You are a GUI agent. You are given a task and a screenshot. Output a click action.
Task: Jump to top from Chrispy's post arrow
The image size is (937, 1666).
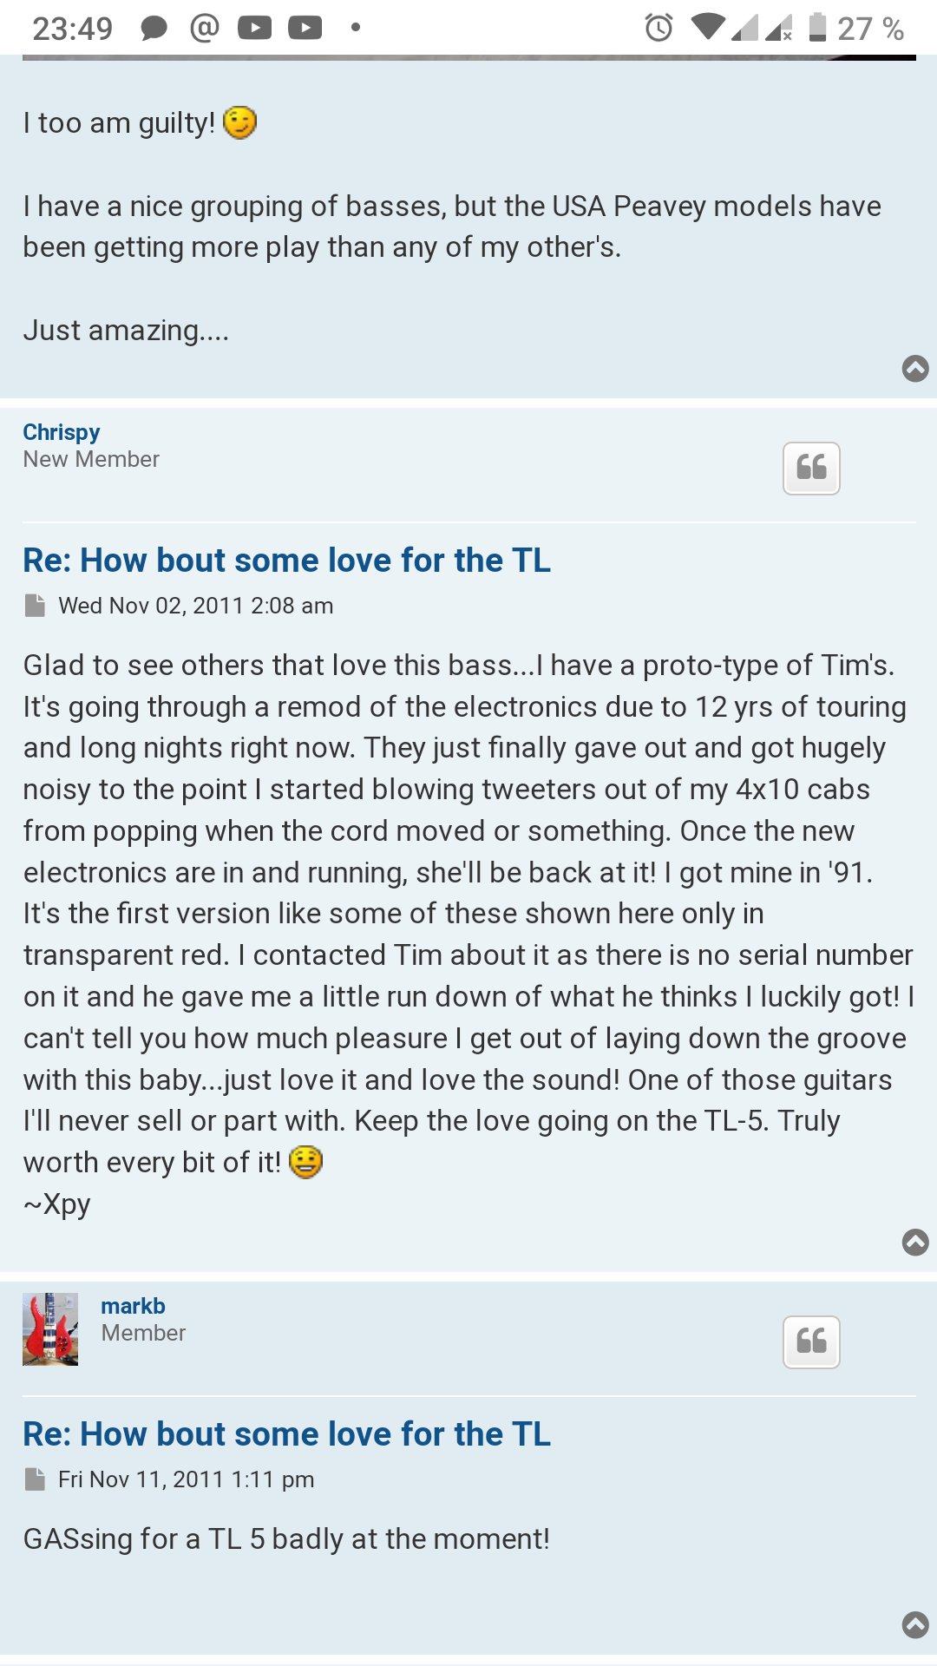pos(915,1243)
